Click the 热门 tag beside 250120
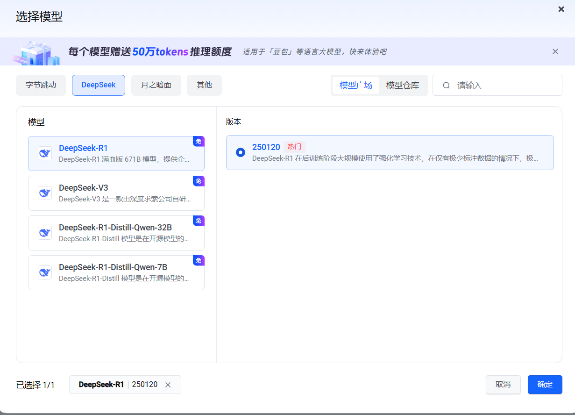This screenshot has width=575, height=415. (294, 147)
